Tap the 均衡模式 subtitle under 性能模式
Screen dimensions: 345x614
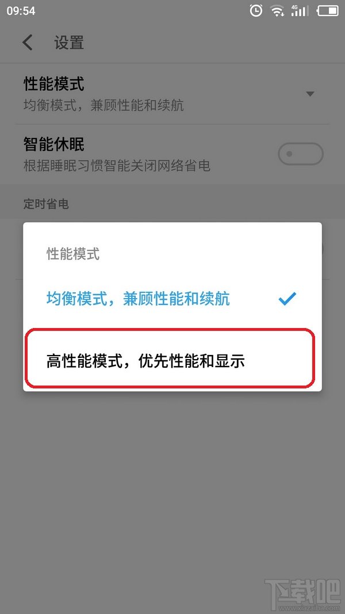[103, 105]
